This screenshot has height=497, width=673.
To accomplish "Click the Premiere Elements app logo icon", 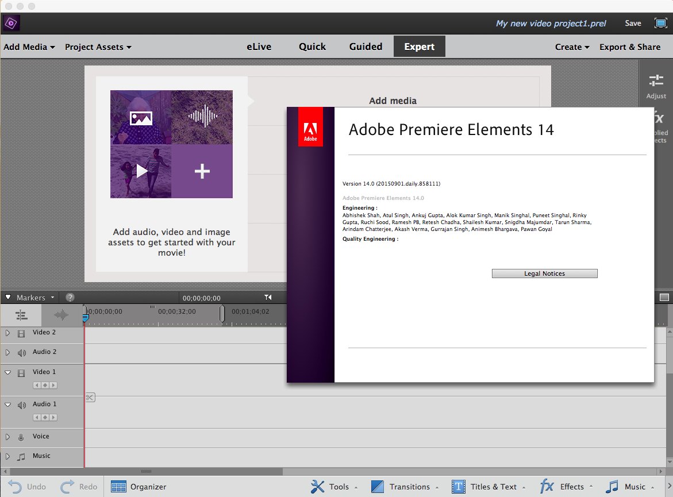I will pyautogui.click(x=11, y=23).
